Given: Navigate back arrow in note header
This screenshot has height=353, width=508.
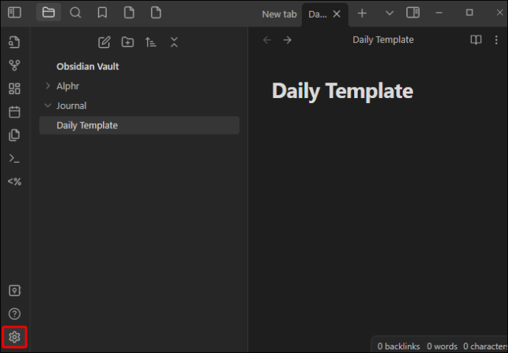Looking at the screenshot, I should (267, 40).
